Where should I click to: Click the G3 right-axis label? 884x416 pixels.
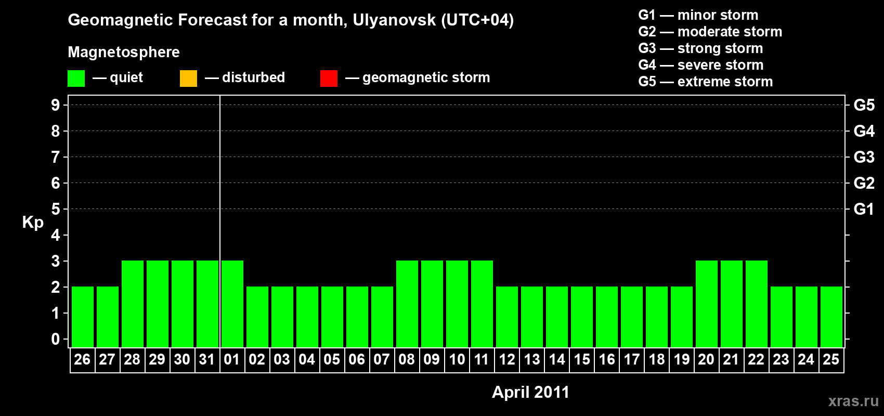864,157
